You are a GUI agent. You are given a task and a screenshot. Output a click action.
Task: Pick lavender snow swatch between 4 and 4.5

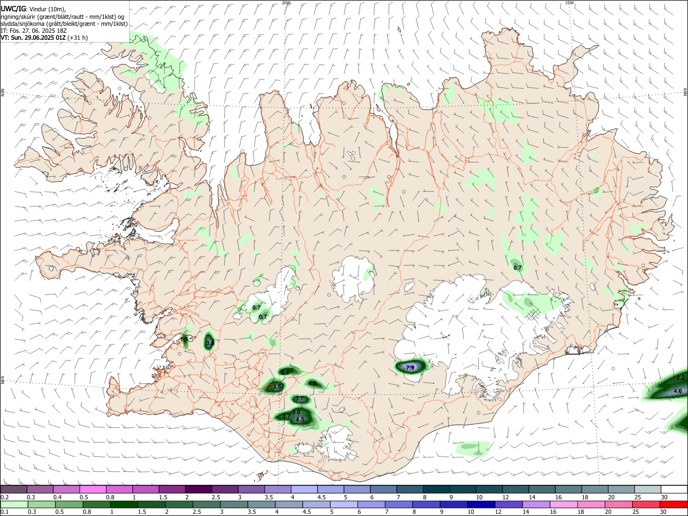tap(303, 489)
